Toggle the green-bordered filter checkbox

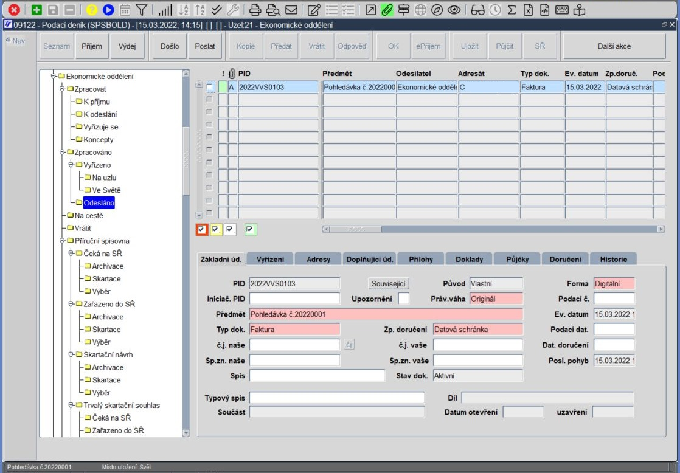[x=251, y=229]
